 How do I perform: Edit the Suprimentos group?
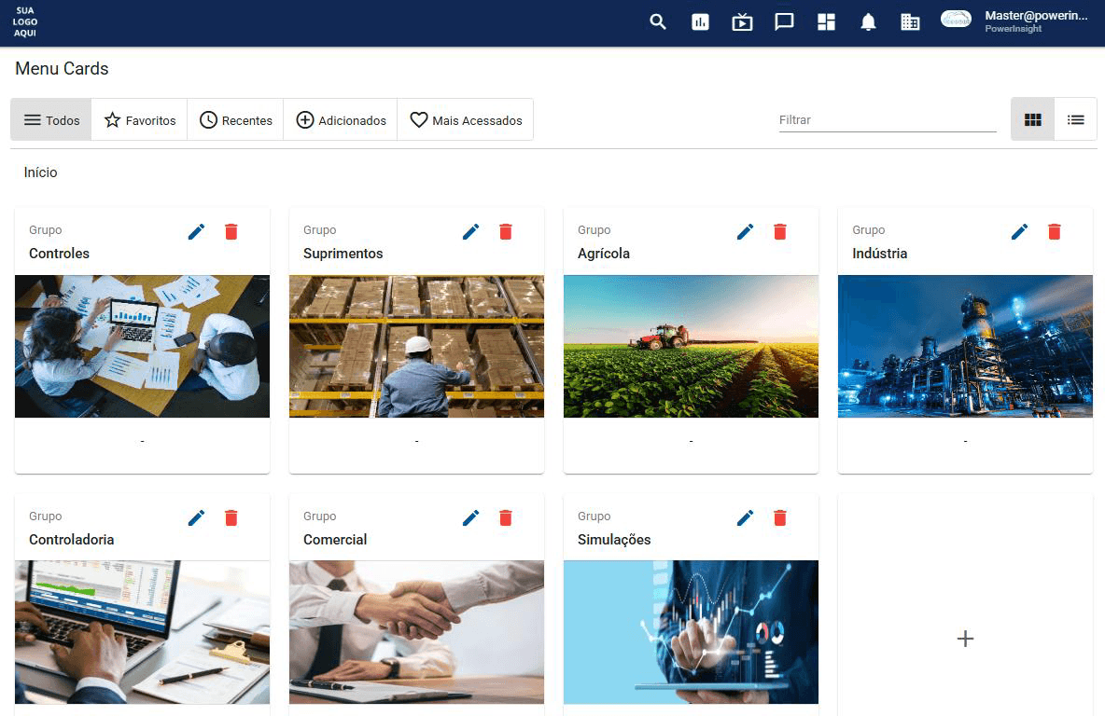[470, 231]
